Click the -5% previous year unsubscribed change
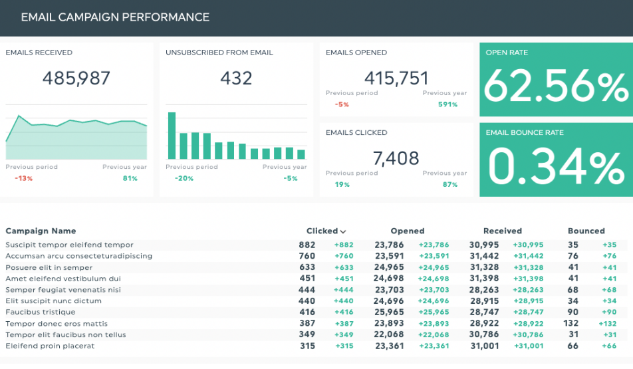Screen dimensions: 633x369 291,178
